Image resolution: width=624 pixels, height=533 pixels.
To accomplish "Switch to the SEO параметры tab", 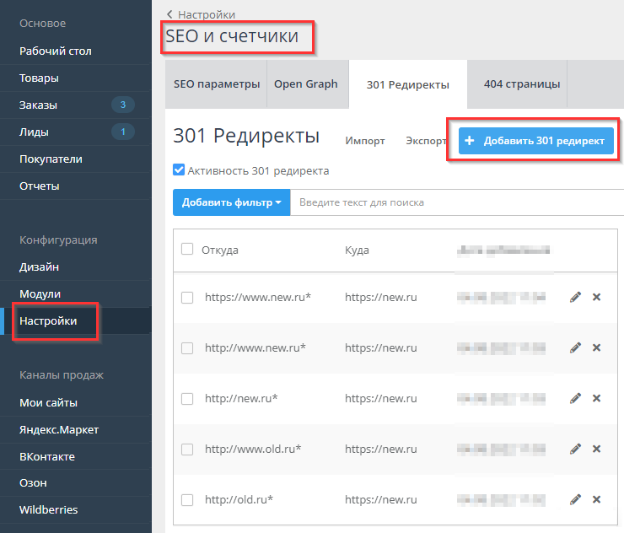I will [217, 84].
